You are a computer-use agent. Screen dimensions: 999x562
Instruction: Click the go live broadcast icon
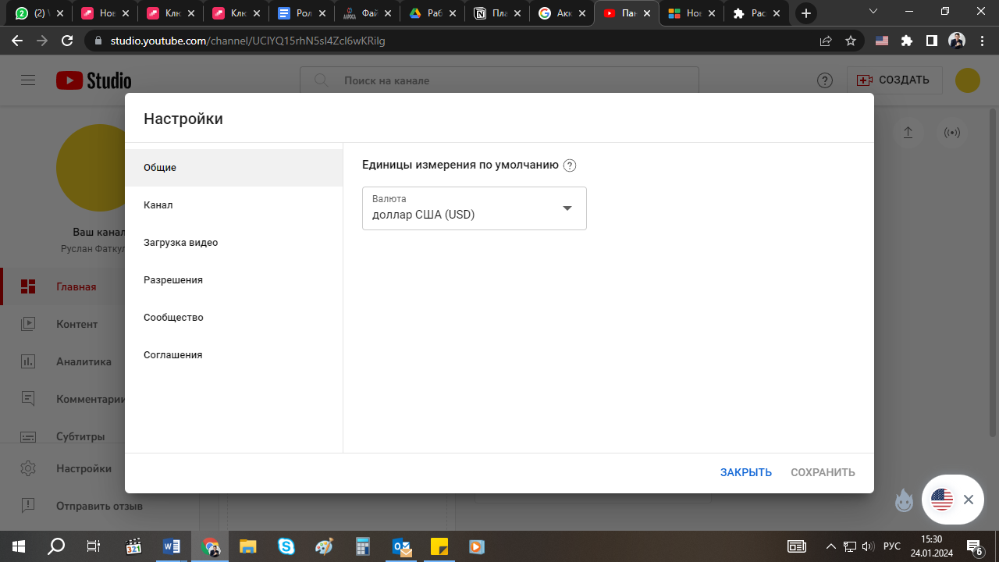coord(952,133)
